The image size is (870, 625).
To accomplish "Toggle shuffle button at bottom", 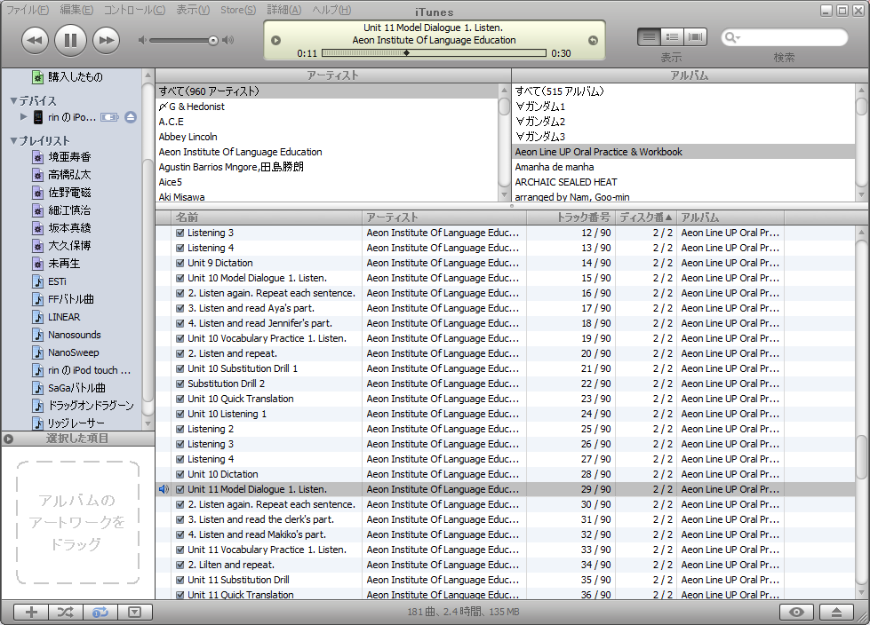I will tap(66, 612).
